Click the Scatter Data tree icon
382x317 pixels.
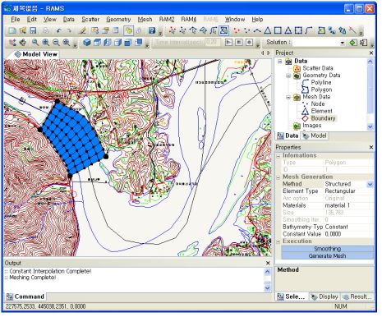coord(297,68)
